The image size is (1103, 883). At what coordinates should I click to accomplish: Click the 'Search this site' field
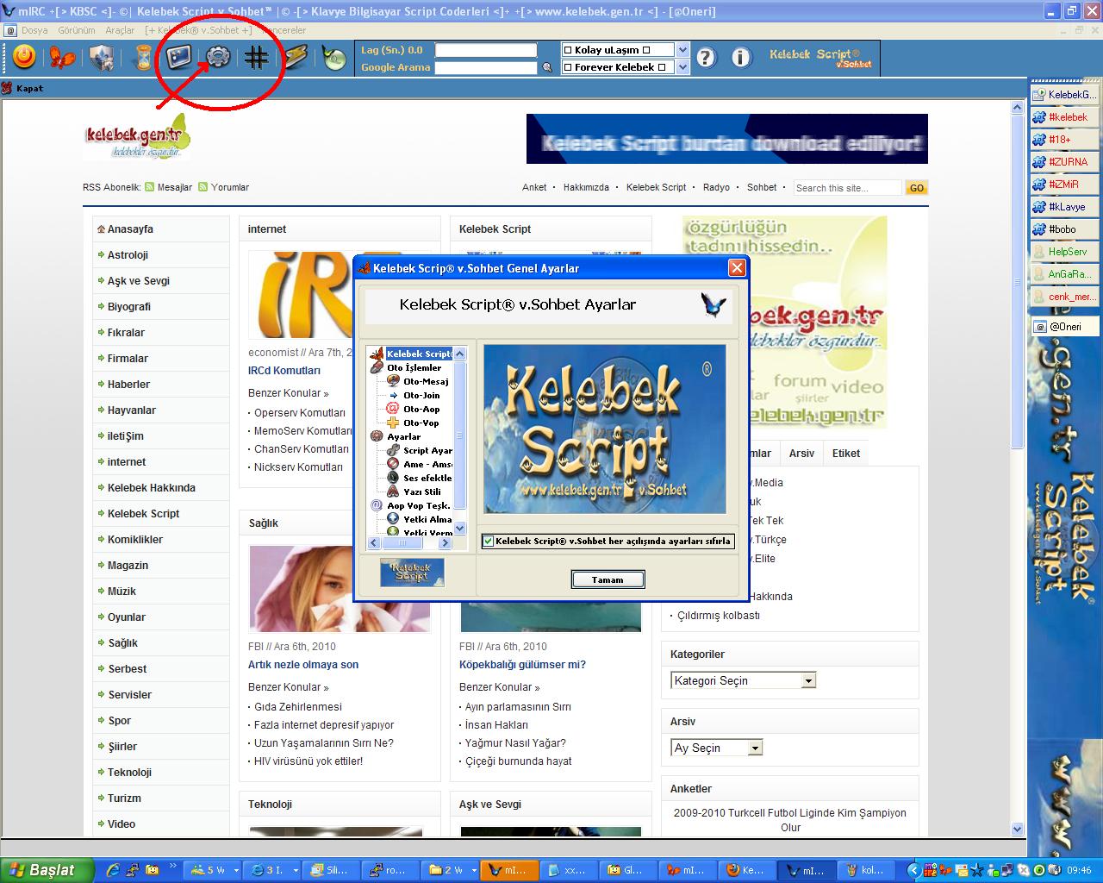847,188
